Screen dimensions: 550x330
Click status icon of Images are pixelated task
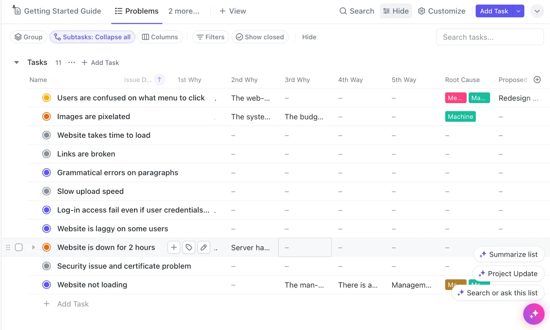coord(46,117)
